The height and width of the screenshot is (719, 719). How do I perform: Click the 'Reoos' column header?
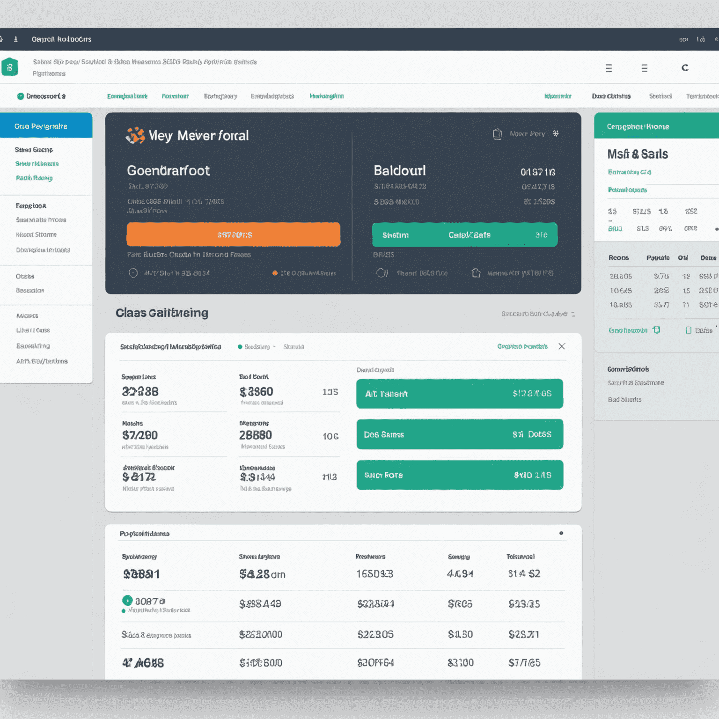(618, 258)
